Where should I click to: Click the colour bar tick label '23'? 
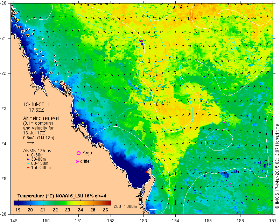(x=68, y=210)
